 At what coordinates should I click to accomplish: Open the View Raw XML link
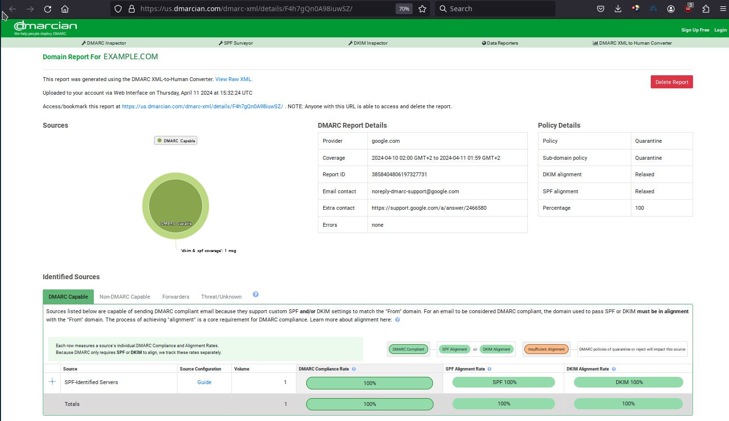tap(233, 79)
